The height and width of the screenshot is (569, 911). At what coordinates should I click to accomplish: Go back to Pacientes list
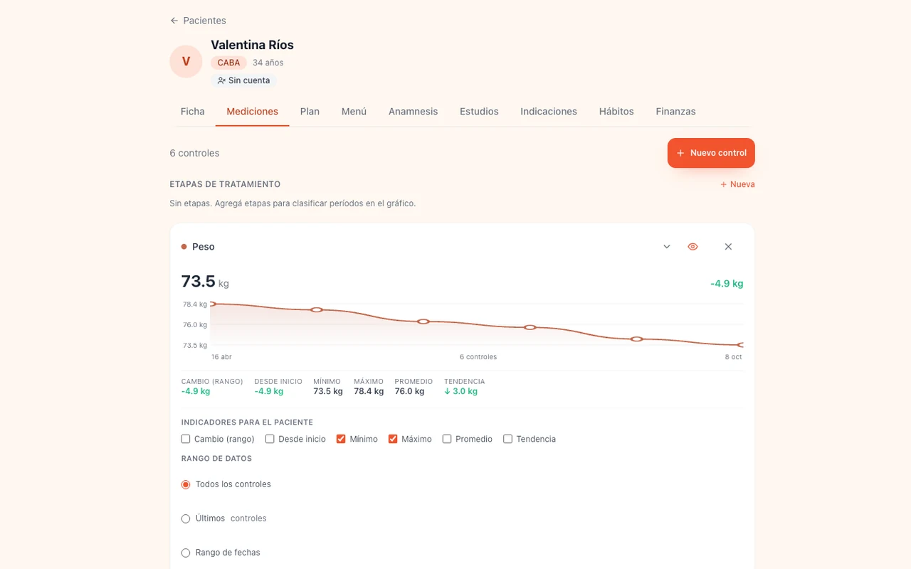point(198,21)
